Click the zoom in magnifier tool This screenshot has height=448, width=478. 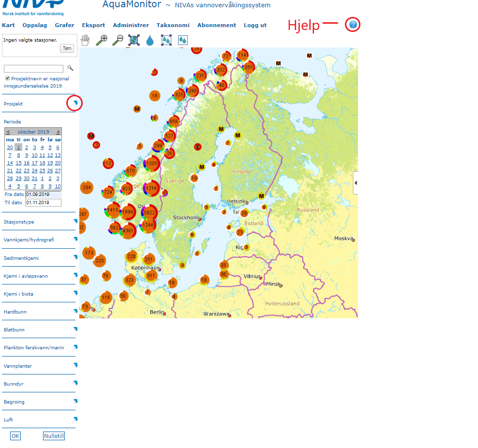pyautogui.click(x=102, y=40)
